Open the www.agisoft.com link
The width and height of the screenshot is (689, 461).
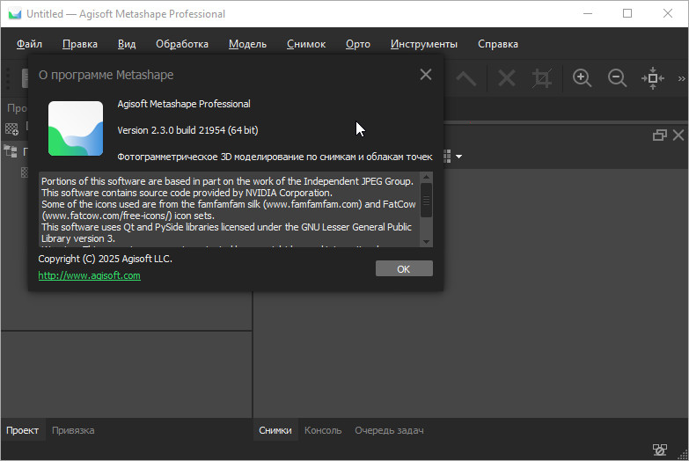tap(90, 275)
